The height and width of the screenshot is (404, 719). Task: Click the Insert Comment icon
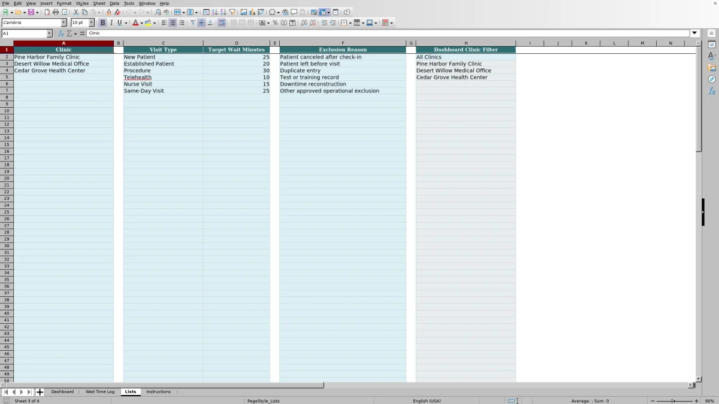click(x=294, y=12)
